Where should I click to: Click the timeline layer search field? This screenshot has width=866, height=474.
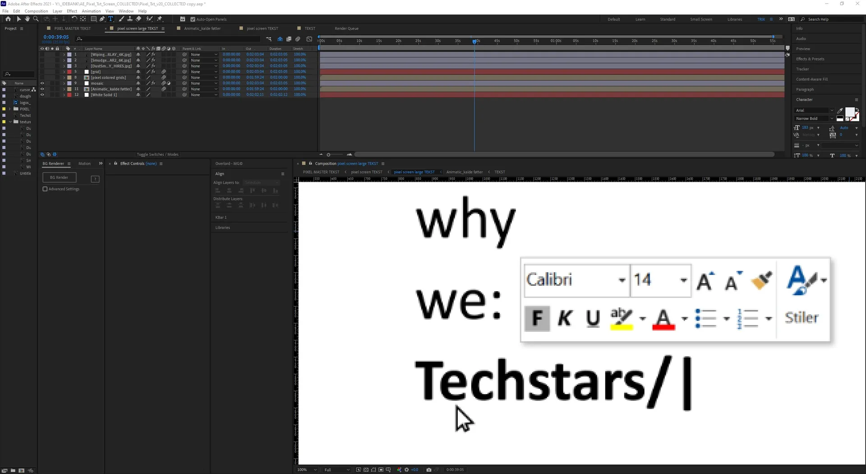click(x=168, y=39)
